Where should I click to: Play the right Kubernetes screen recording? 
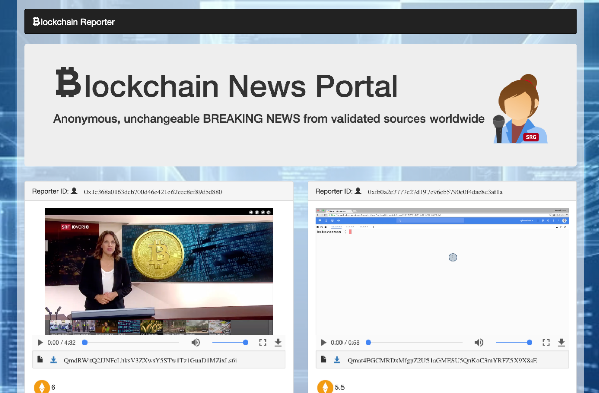pyautogui.click(x=324, y=342)
